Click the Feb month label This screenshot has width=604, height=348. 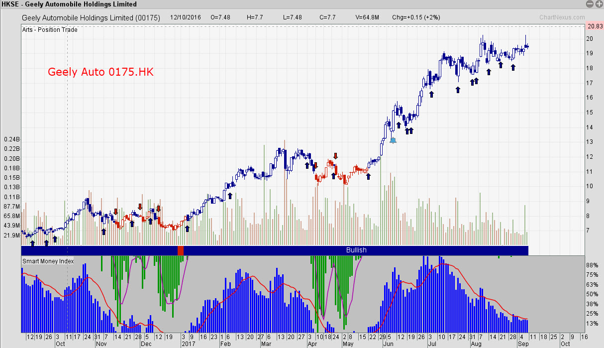pos(225,344)
